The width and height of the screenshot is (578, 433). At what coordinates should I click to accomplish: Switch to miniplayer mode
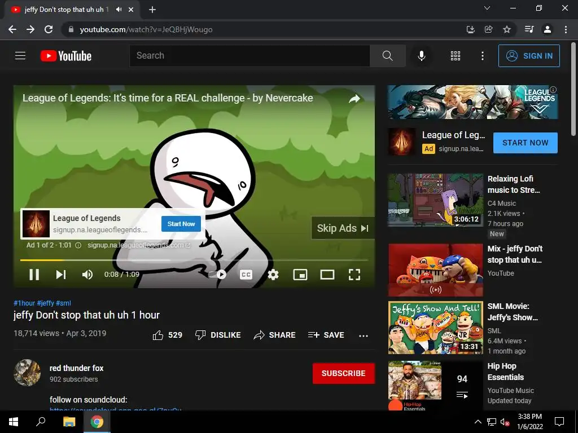tap(300, 275)
